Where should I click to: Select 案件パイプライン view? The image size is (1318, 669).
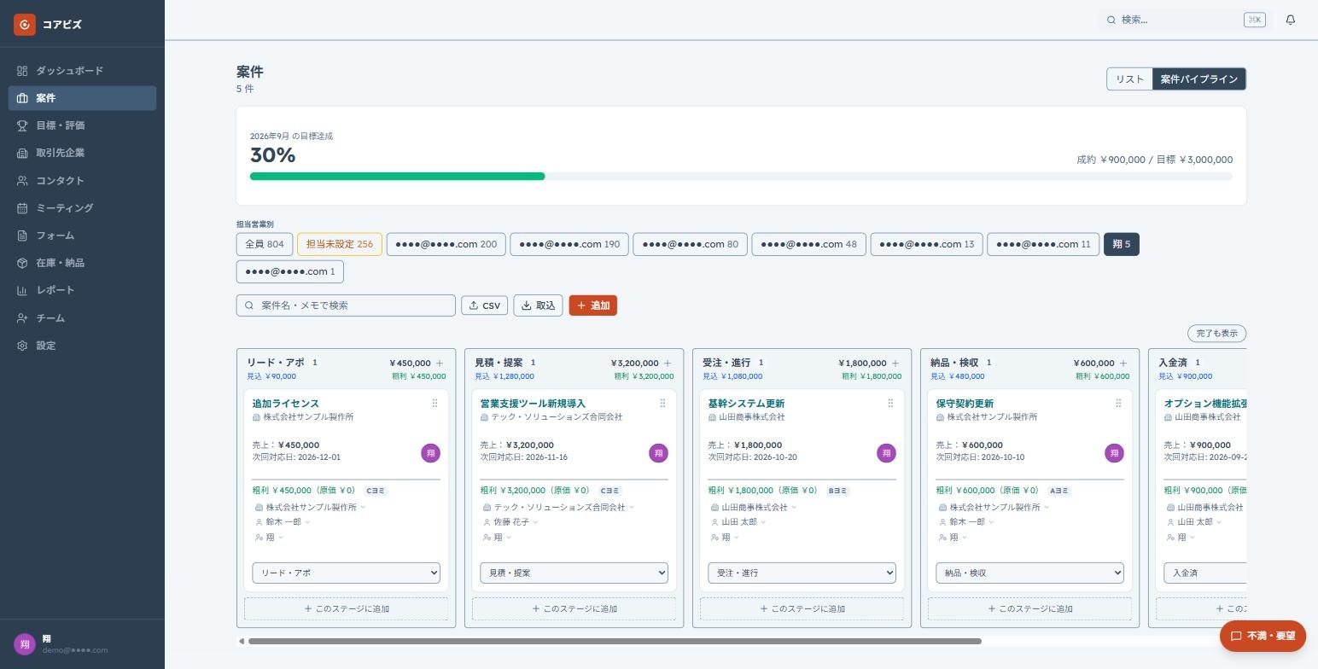(x=1198, y=79)
